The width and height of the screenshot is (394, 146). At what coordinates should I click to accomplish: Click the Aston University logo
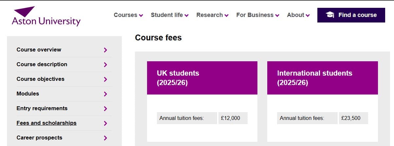pos(46,16)
